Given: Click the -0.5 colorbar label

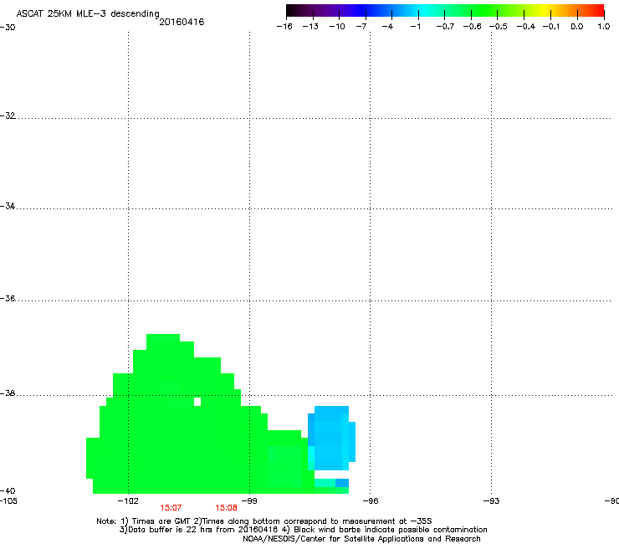Looking at the screenshot, I should click(499, 27).
